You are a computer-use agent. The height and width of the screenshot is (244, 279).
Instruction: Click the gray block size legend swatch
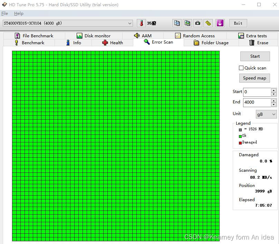point(240,130)
